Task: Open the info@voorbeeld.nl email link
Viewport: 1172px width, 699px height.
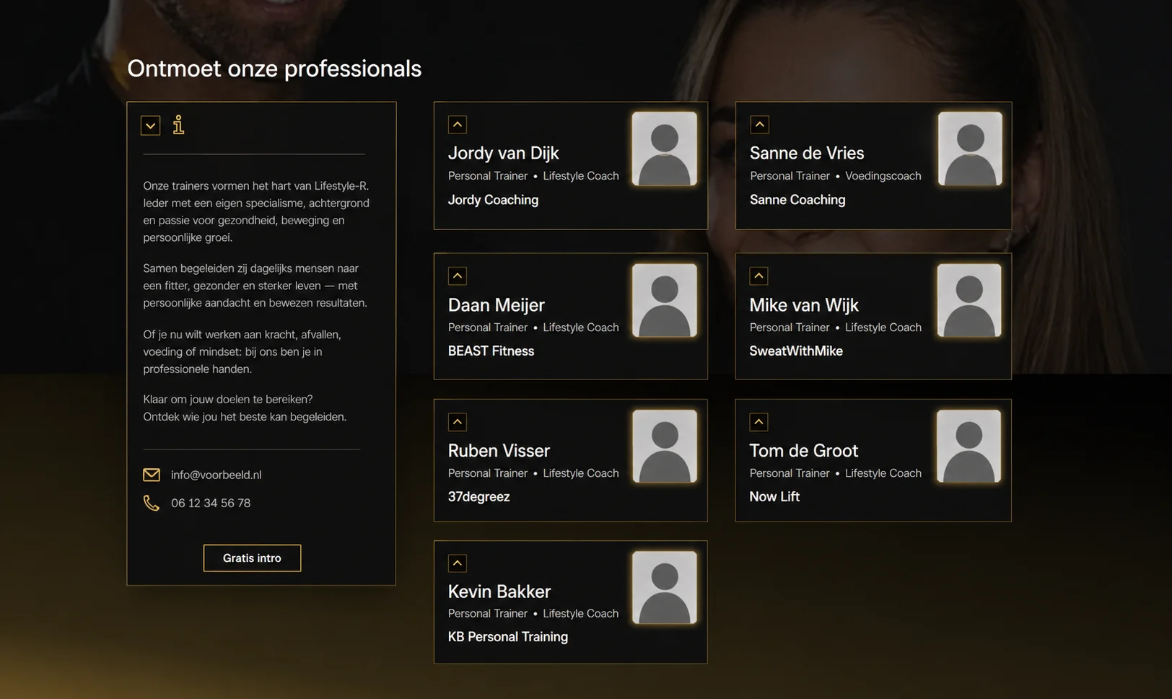Action: click(x=216, y=475)
